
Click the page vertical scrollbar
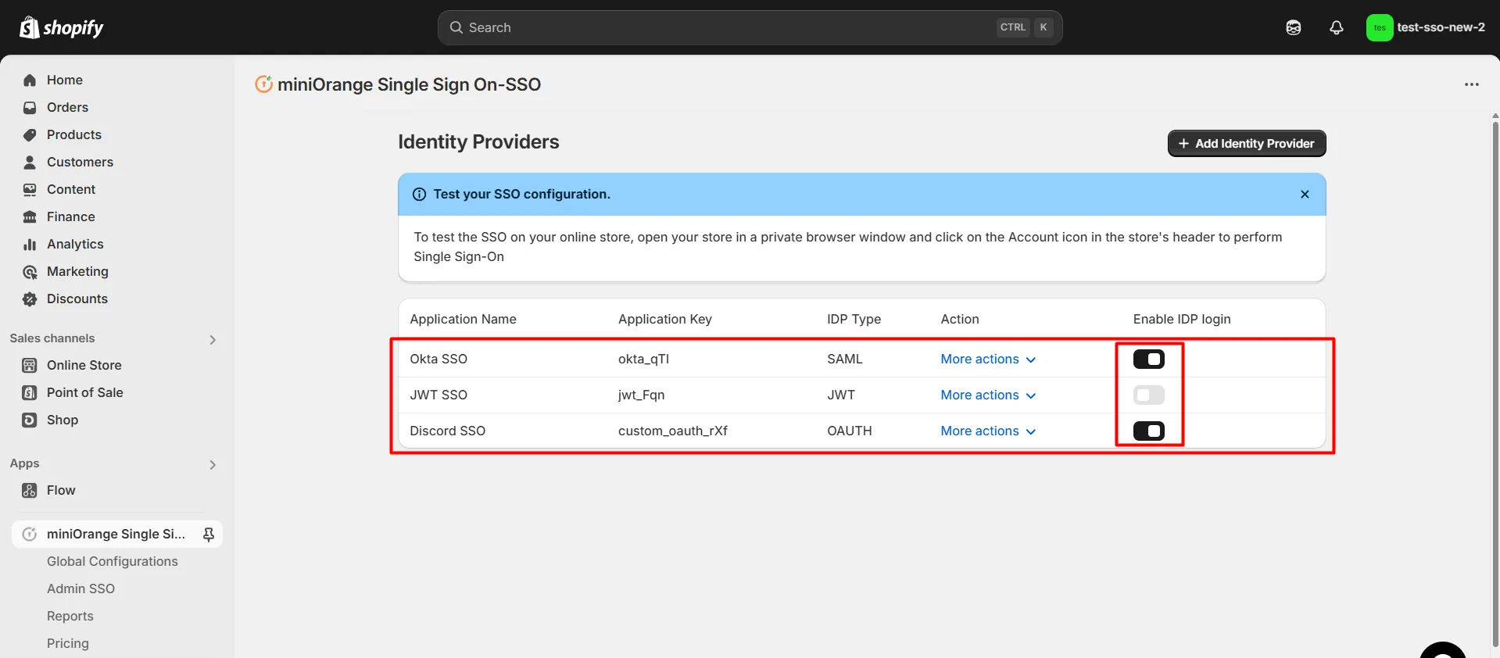(1495, 383)
